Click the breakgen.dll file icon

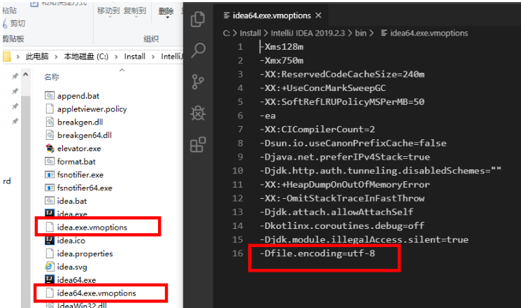coord(50,122)
